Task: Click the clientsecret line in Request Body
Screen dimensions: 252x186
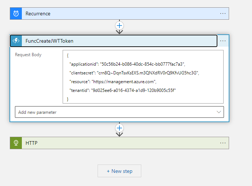Action: point(134,73)
